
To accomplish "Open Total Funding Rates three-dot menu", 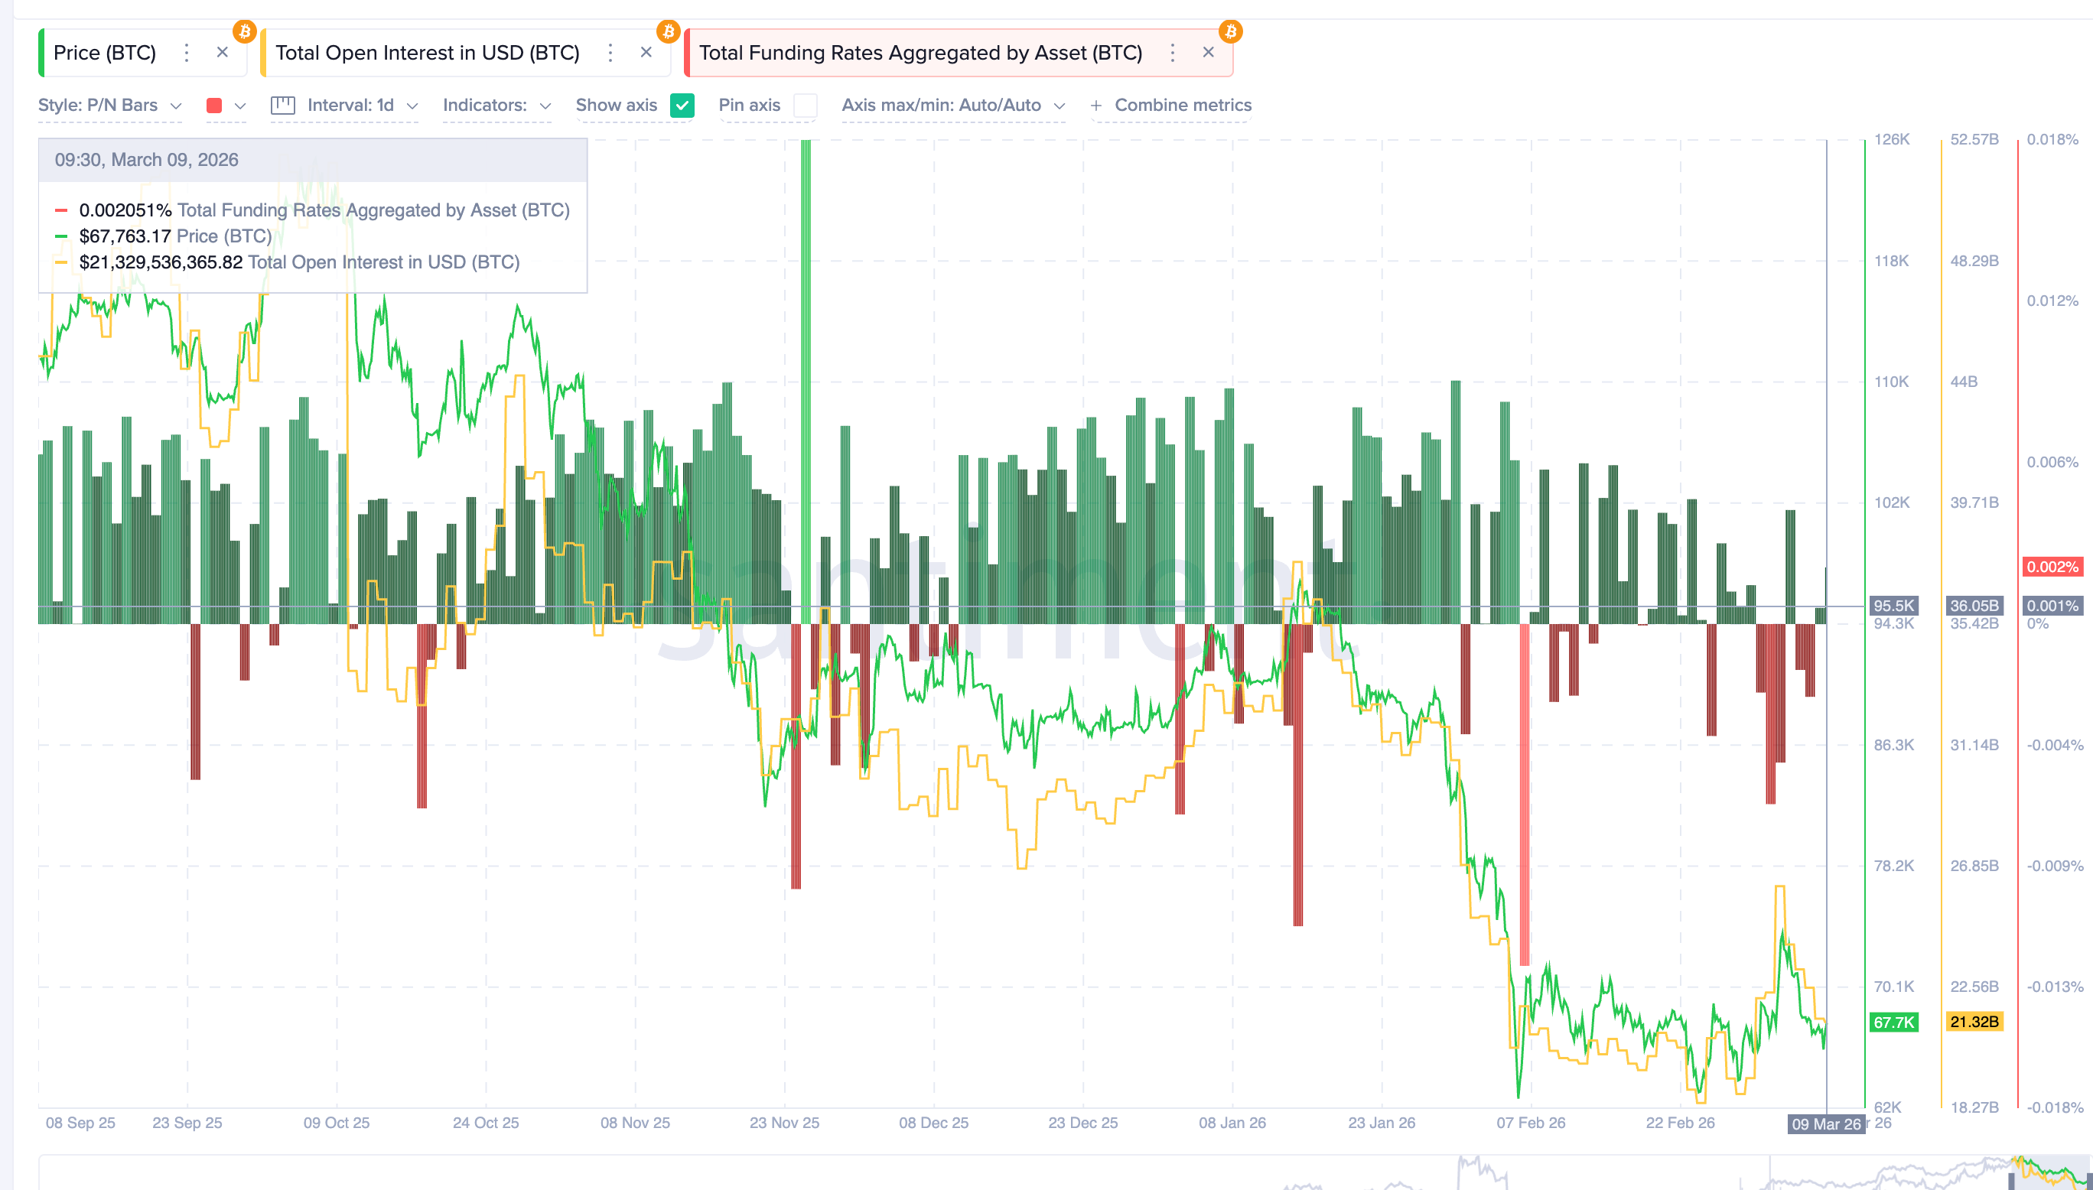I will (1172, 53).
